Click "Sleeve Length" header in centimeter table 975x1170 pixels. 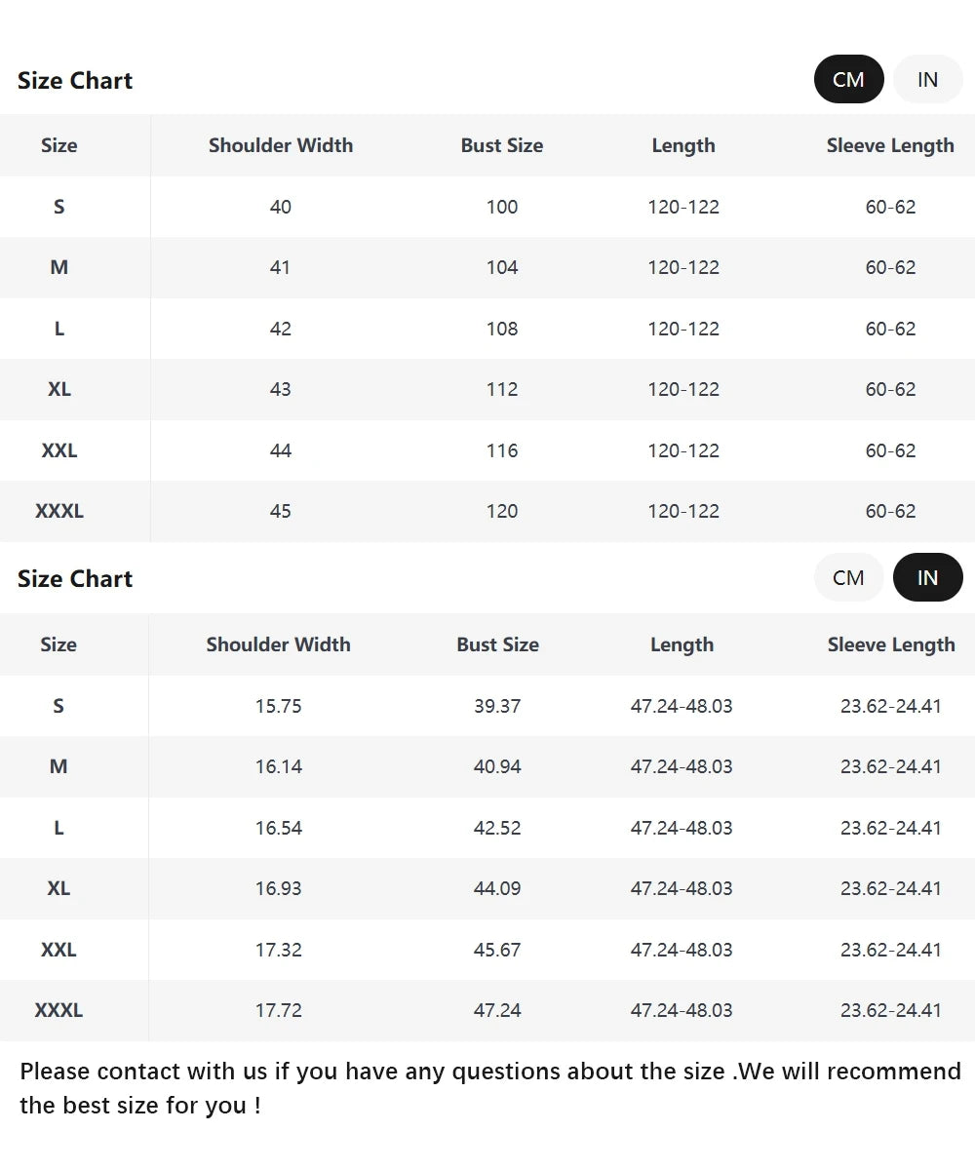tap(890, 145)
